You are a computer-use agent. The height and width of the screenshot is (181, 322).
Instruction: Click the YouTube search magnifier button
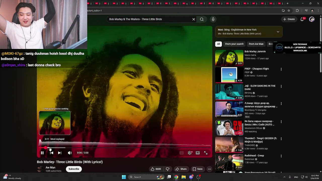pyautogui.click(x=202, y=19)
